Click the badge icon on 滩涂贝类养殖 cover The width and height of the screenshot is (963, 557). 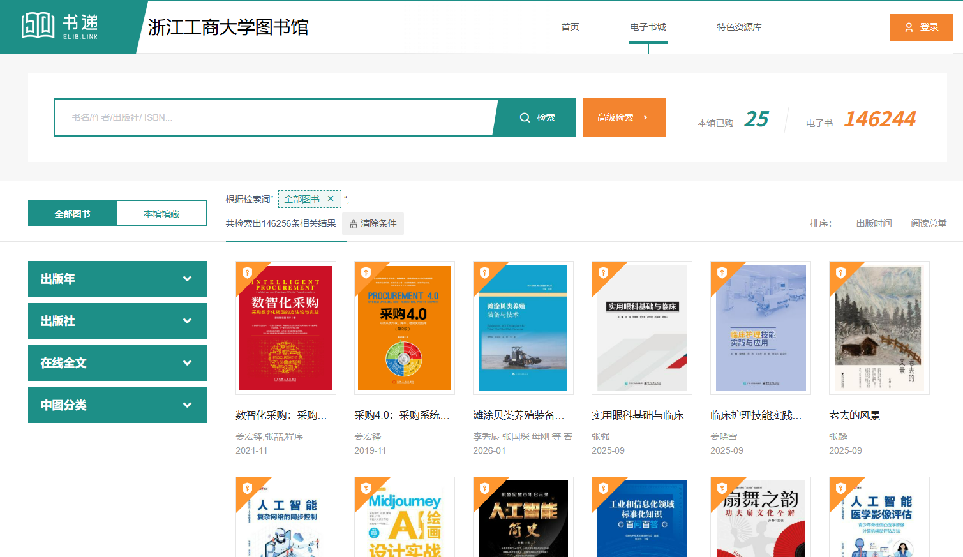tap(484, 272)
